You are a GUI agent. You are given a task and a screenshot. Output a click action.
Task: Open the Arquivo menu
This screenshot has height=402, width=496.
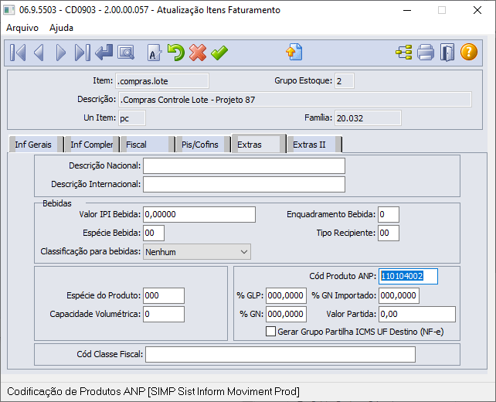(22, 27)
